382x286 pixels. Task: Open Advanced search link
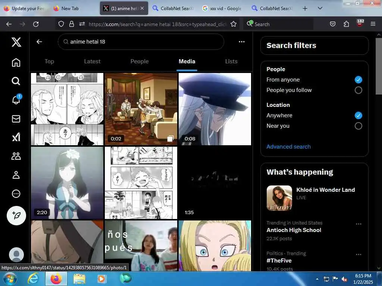[x=288, y=147]
